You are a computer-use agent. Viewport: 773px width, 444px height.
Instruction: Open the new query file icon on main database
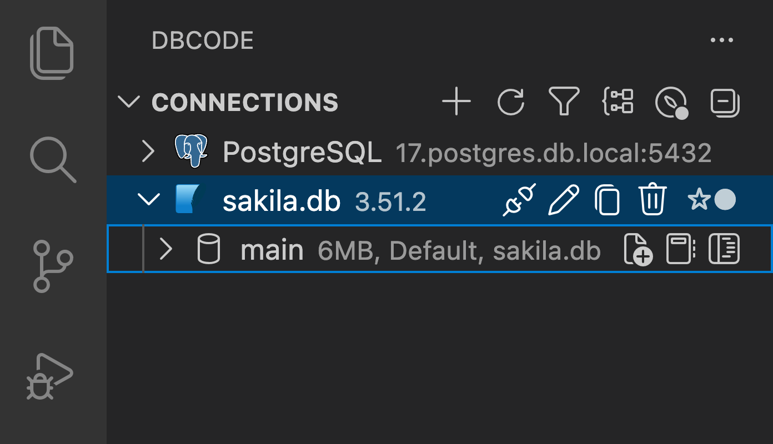(638, 249)
